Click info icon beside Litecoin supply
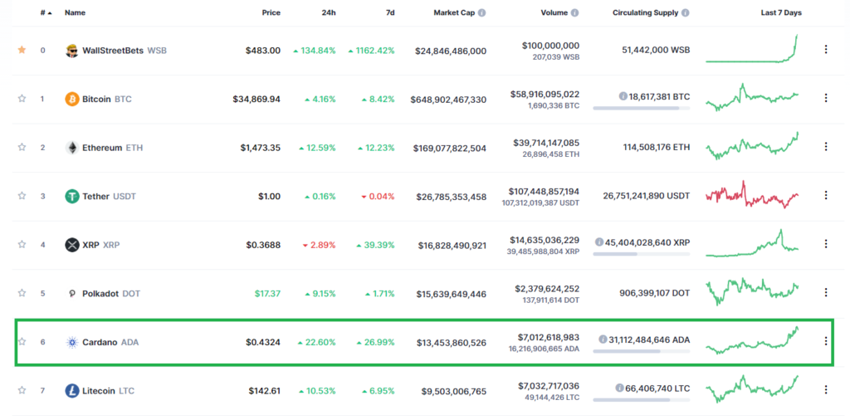Viewport: 850px width, 420px height. click(619, 388)
